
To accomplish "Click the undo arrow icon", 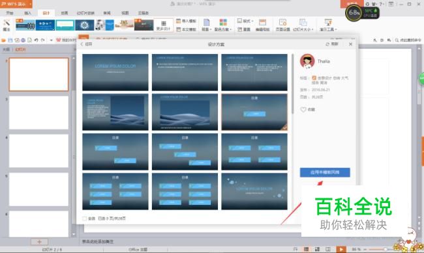I will click(37, 40).
